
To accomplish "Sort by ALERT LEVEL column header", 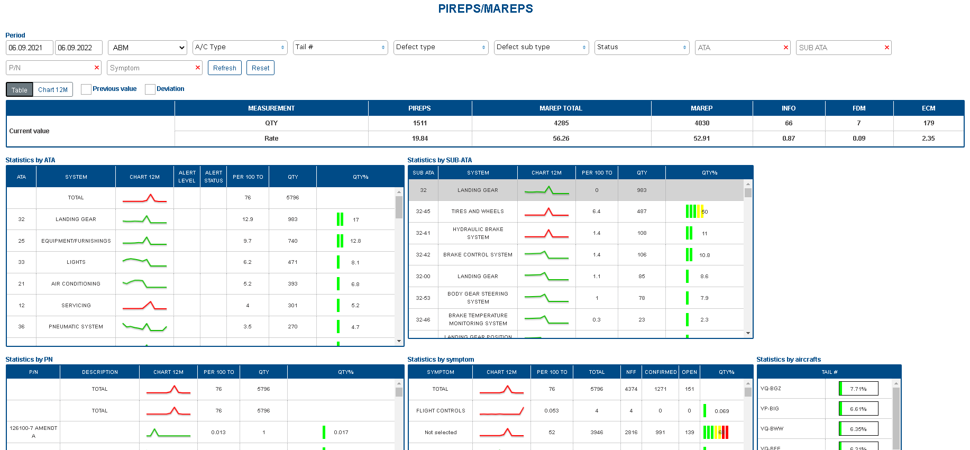I will (x=187, y=177).
